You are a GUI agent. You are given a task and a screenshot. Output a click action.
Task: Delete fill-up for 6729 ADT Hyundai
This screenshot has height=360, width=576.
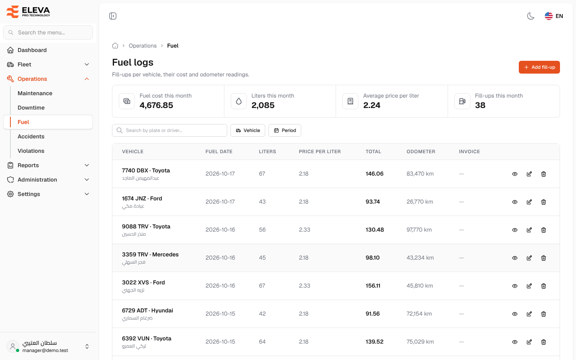544,314
